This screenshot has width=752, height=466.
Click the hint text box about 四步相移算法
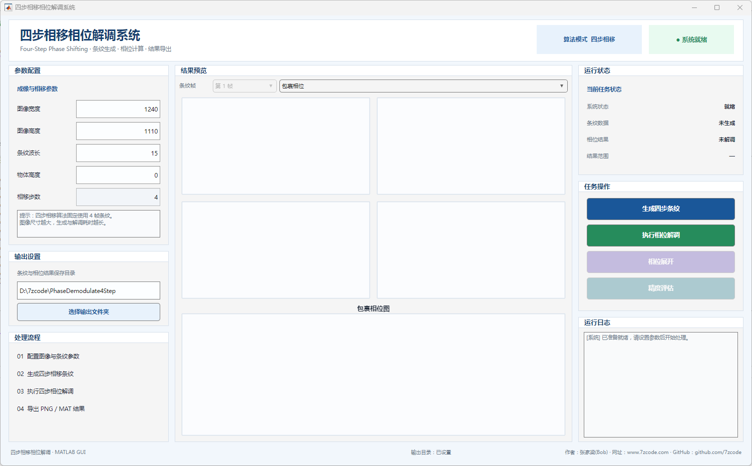click(89, 223)
